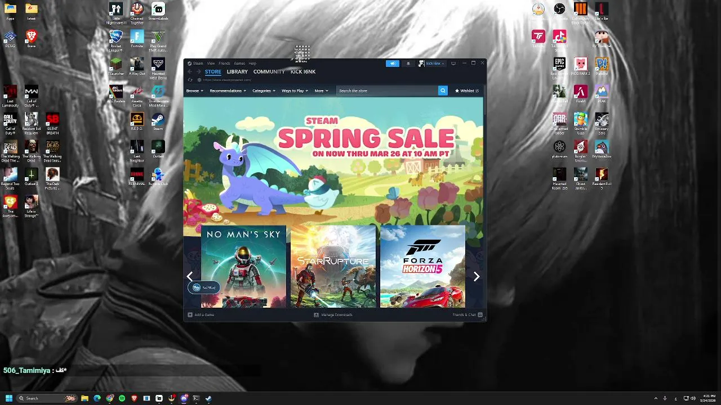Viewport: 721px width, 405px height.
Task: Show next featured games with right arrow
Action: tap(477, 276)
